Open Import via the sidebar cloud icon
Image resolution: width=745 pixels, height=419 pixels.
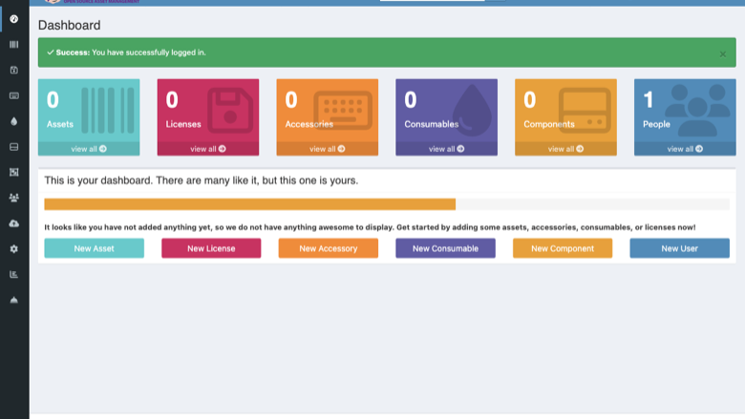[13, 223]
